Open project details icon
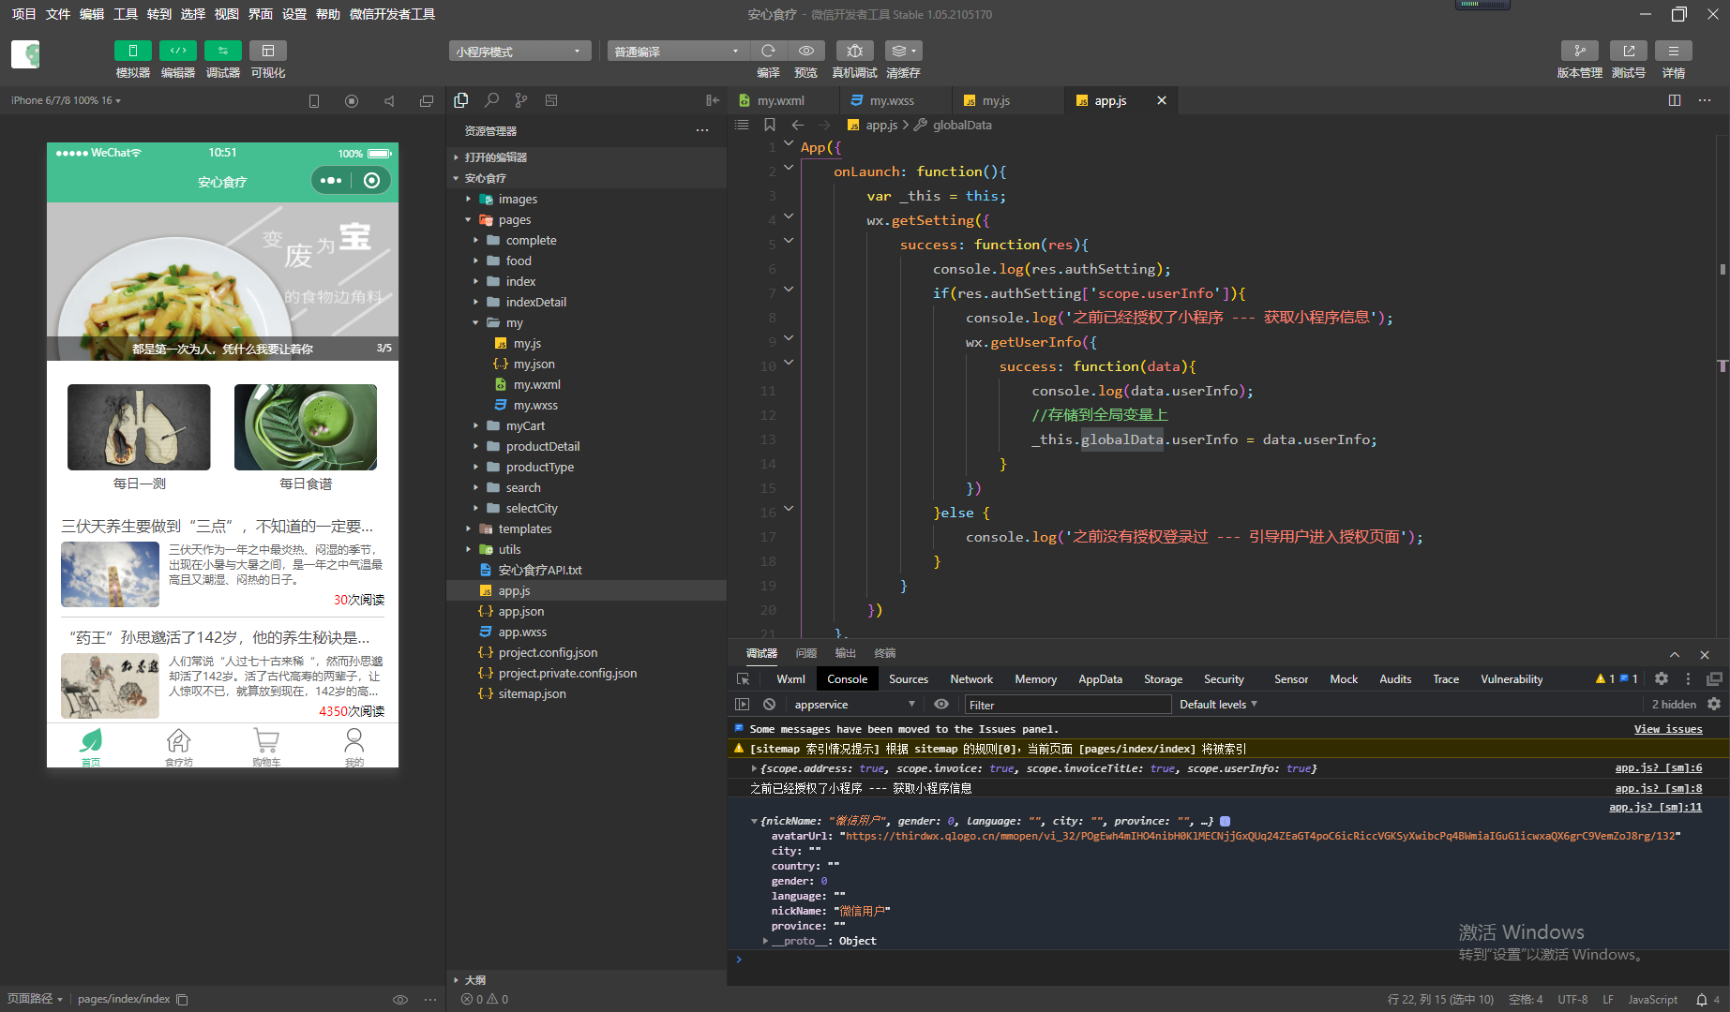The width and height of the screenshot is (1730, 1012). (1674, 51)
